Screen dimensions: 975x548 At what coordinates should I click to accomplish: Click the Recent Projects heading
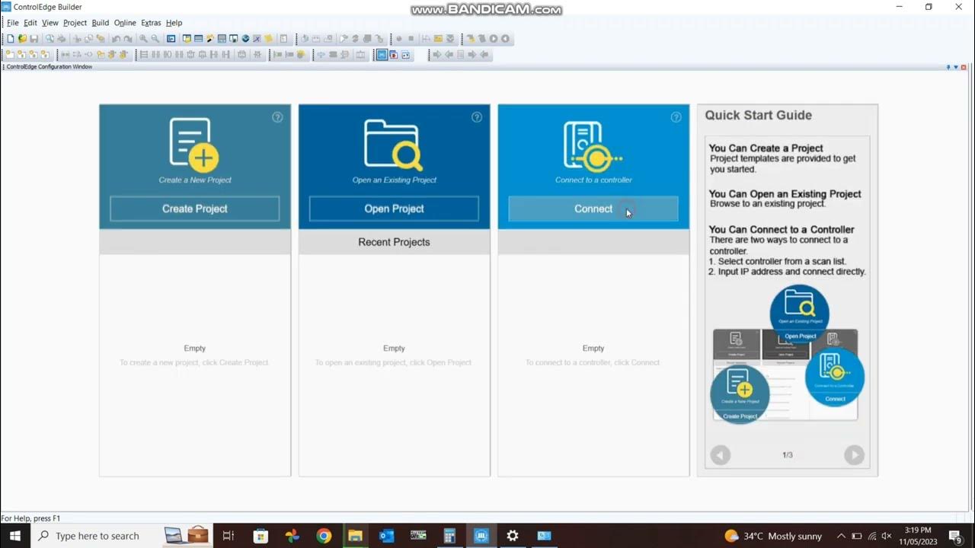pos(394,242)
